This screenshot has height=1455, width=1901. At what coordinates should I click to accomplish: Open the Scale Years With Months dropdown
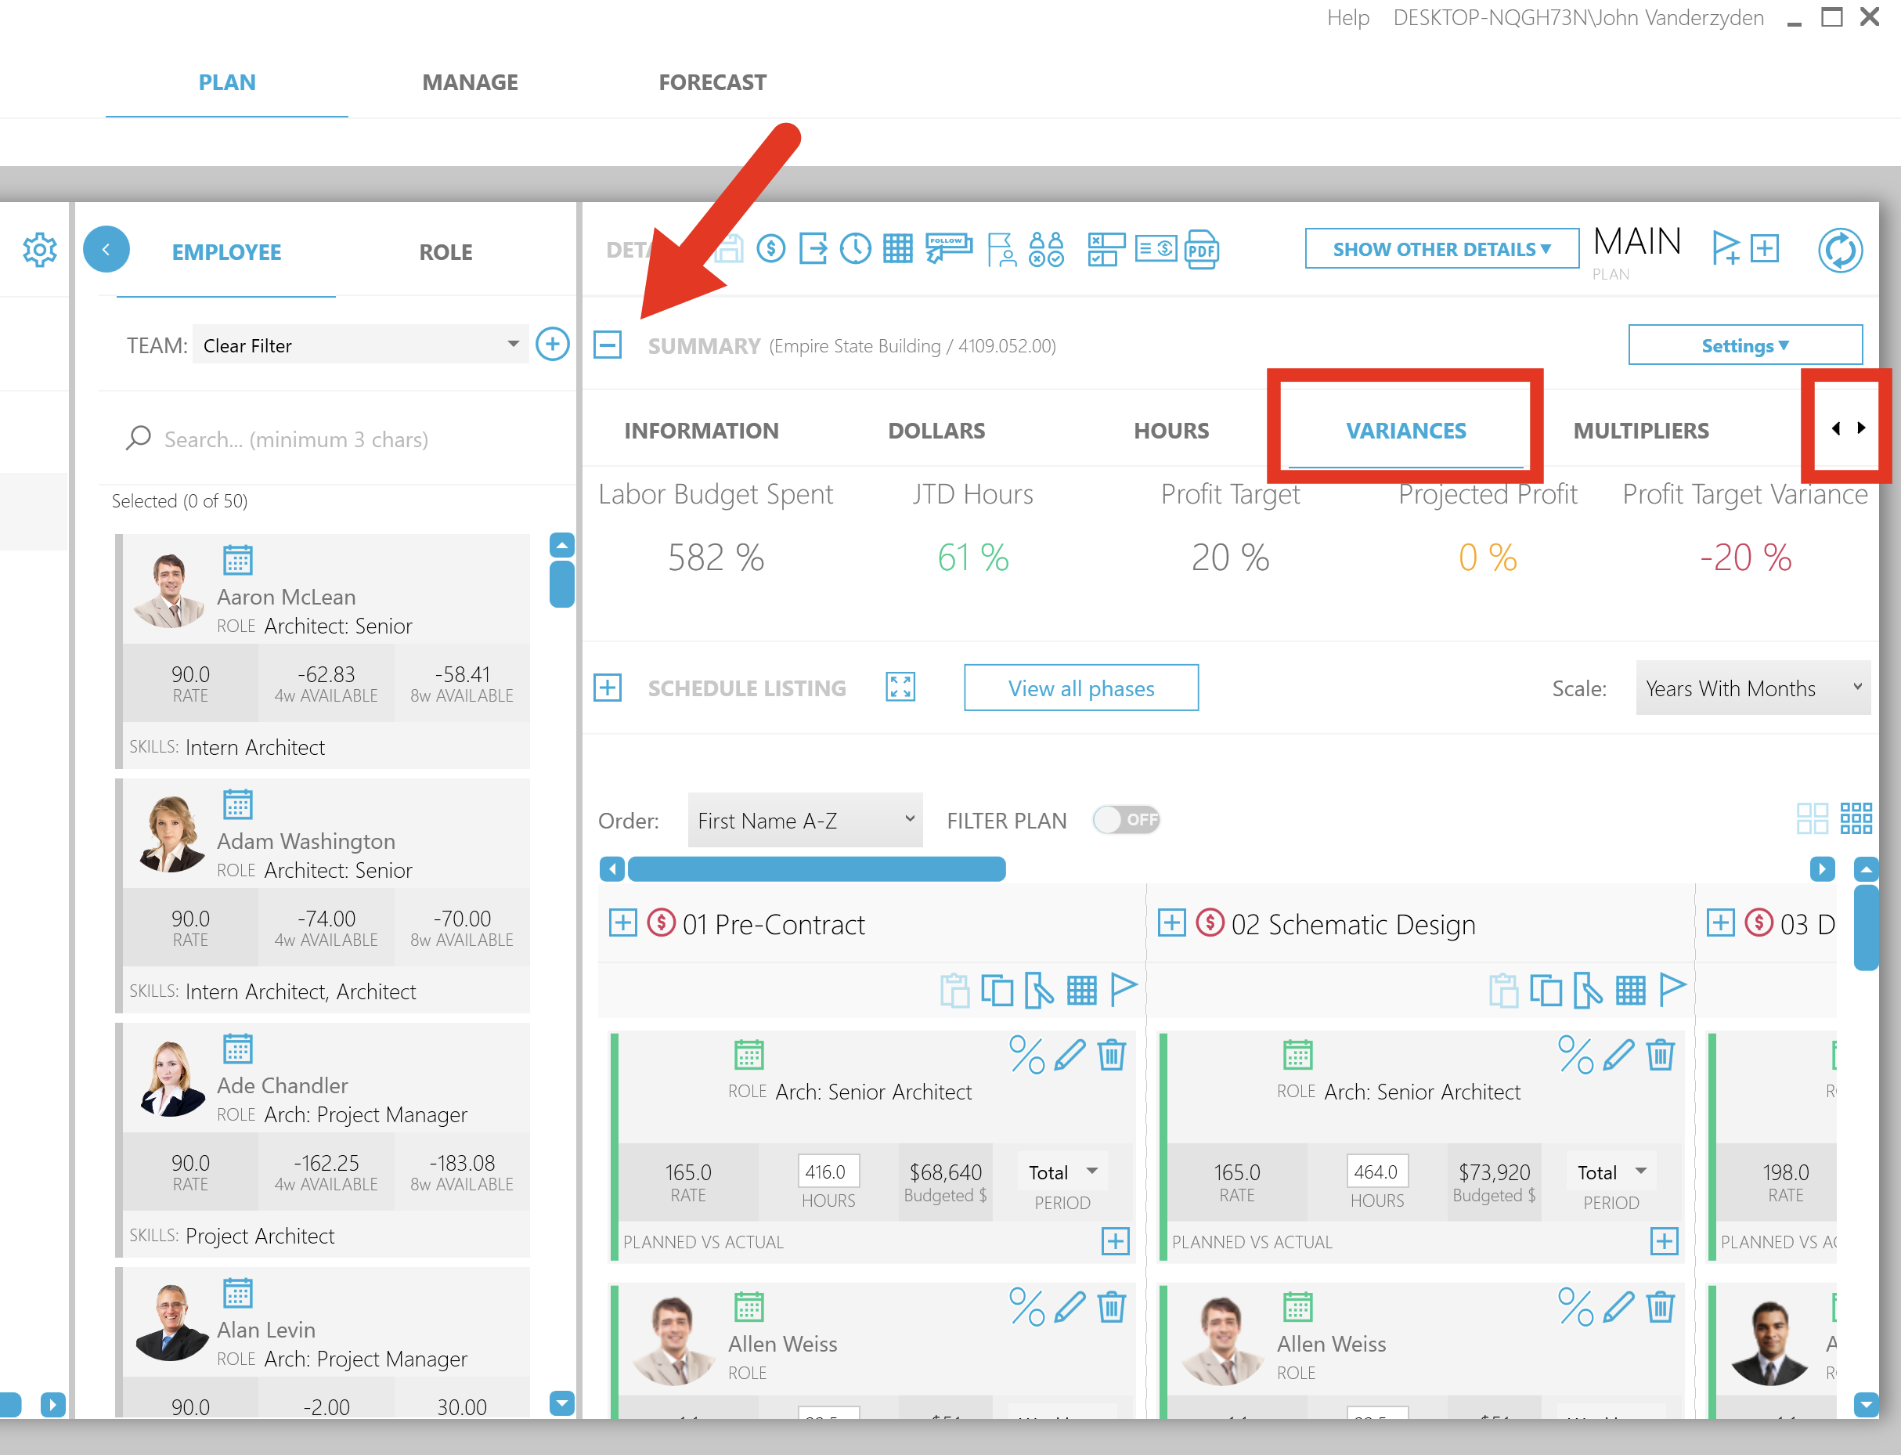coord(1753,688)
